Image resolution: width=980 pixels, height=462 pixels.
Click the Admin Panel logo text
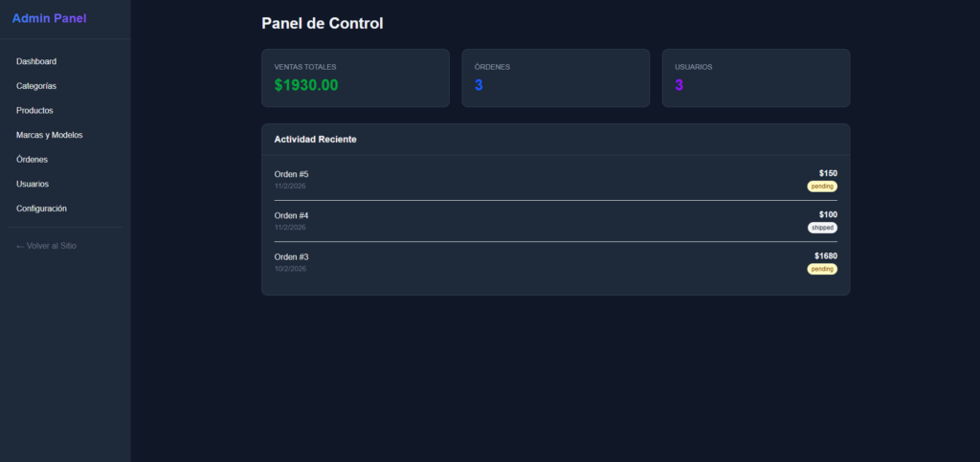point(49,18)
